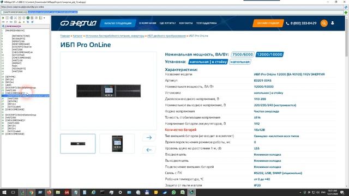Click the WAITFORRESPONSE command input field
Screen dimensions: 349x196
tap(172, 12)
